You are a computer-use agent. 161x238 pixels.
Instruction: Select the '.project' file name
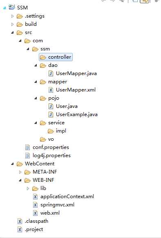pyautogui.click(x=34, y=229)
